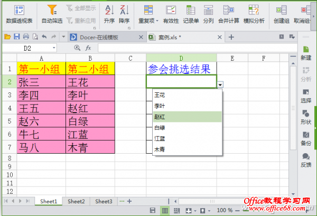Open What-If Analysis (模拟分析)
Image resolution: width=317 pixels, height=216 pixels.
click(x=254, y=14)
